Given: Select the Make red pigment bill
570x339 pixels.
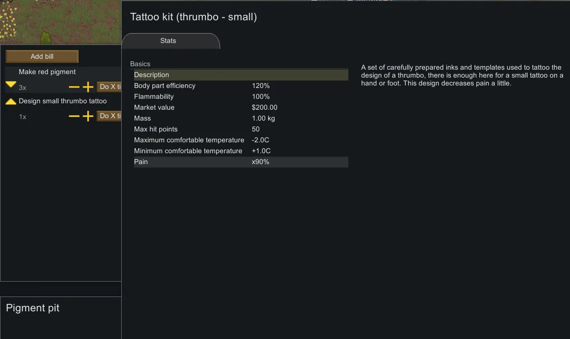Looking at the screenshot, I should 47,72.
